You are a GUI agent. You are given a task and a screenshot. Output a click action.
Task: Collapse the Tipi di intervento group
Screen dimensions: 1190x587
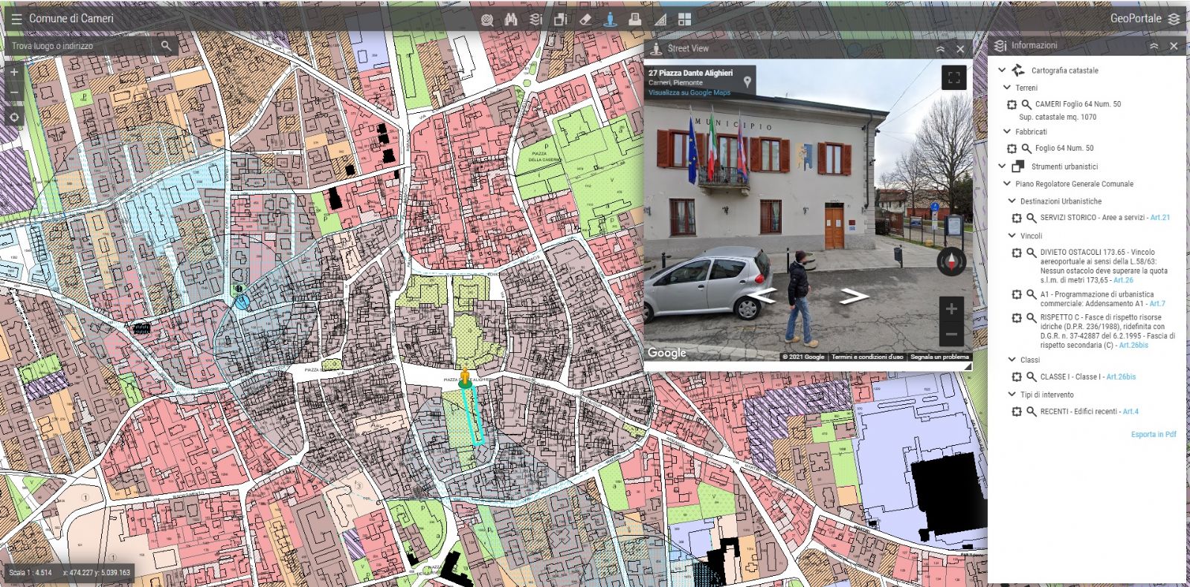[x=1011, y=395]
